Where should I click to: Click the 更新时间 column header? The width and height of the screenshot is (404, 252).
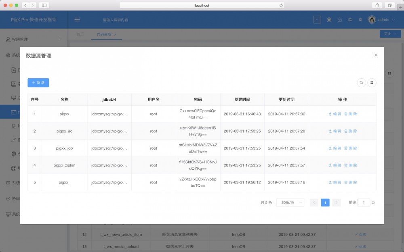(x=286, y=100)
